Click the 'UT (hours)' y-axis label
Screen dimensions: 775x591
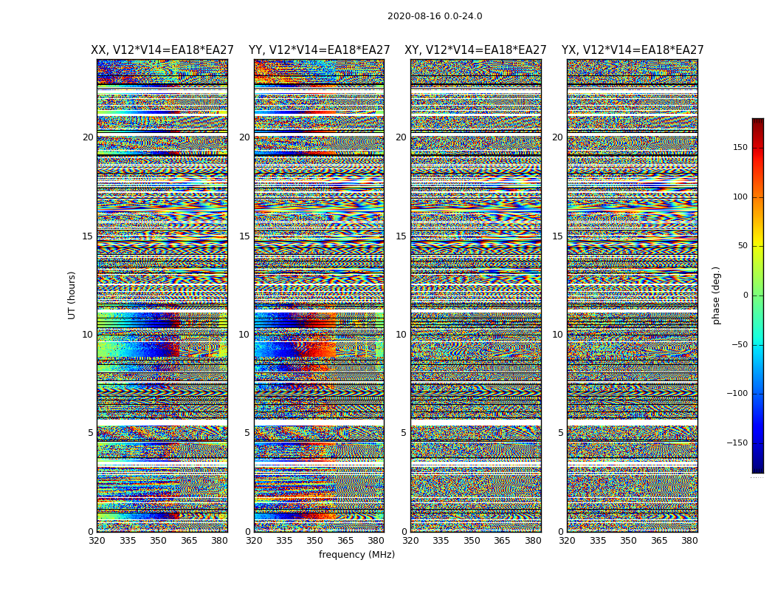(x=72, y=295)
